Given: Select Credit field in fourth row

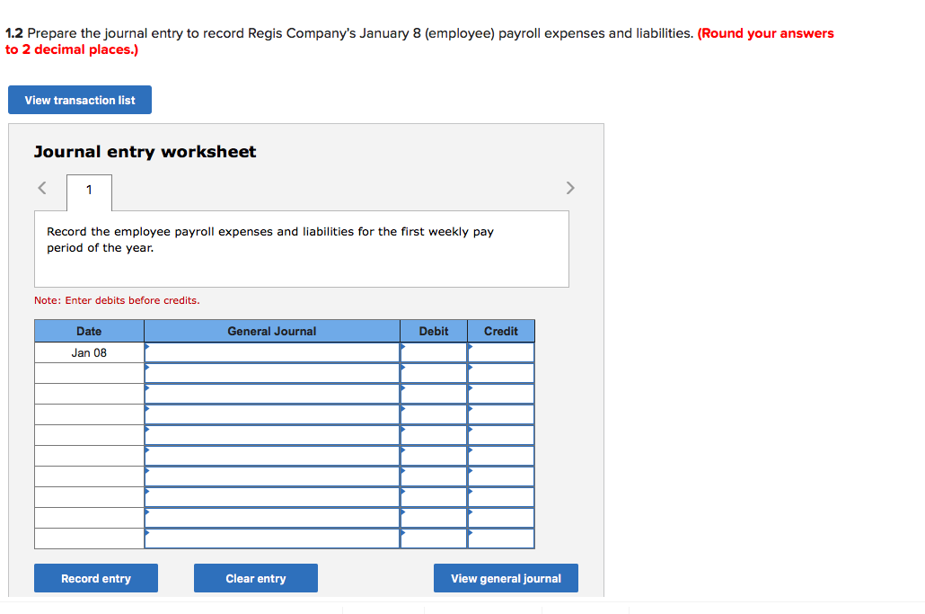Looking at the screenshot, I should (x=501, y=414).
